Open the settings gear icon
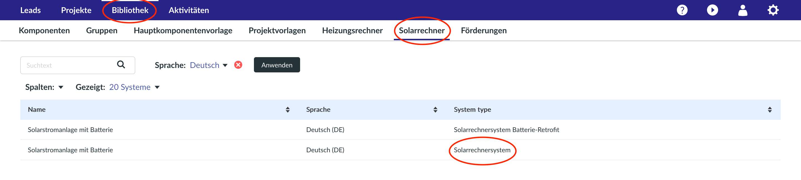 (x=773, y=10)
